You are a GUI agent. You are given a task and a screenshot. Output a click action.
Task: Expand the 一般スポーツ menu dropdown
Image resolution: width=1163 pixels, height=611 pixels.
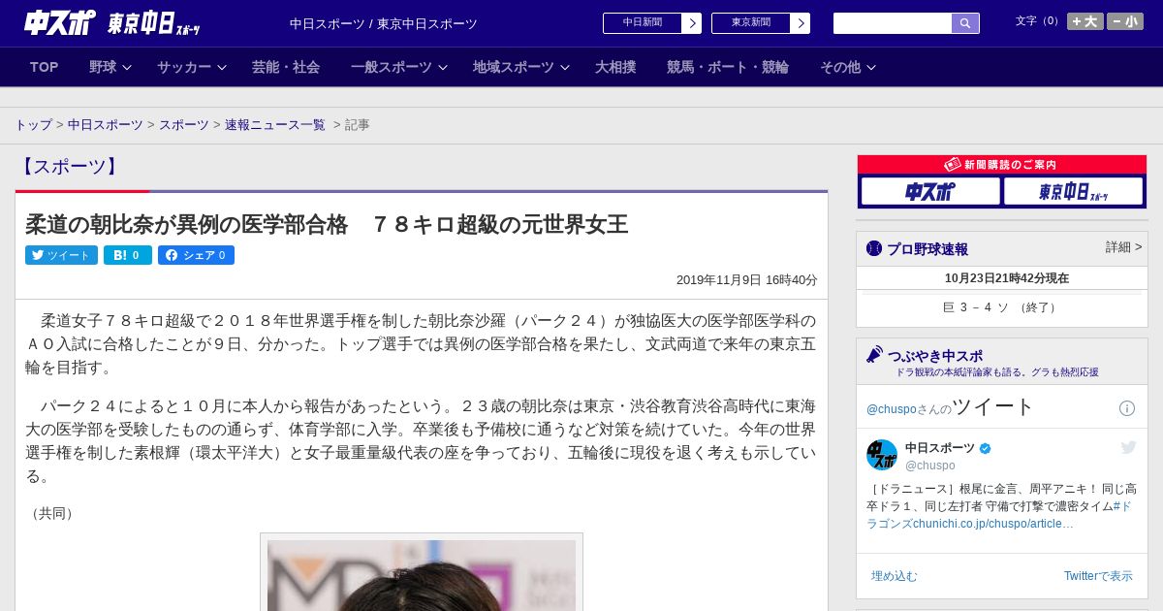399,67
